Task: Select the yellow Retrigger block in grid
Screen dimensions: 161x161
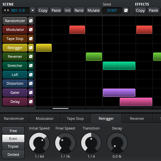Action: point(44,48)
